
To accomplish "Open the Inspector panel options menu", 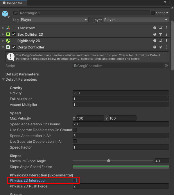I will click(170, 3).
